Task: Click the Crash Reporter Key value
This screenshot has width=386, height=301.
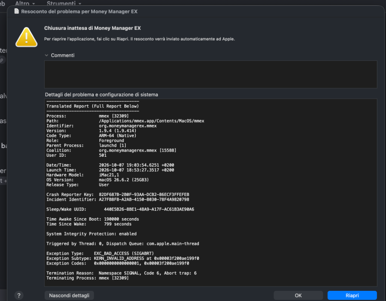Action: pos(144,194)
